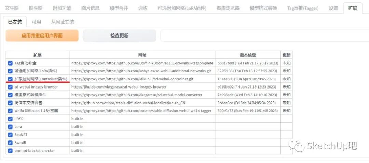Screen dimensions: 369x163
Task: Click the 网址 column header
Action: [x=142, y=55]
